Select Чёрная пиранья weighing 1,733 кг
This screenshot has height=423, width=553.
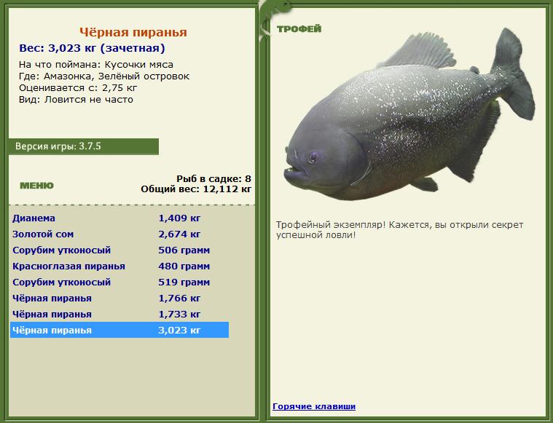[119, 315]
